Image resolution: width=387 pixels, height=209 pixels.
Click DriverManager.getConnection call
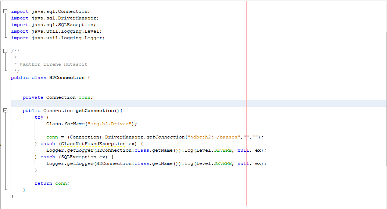coord(145,137)
